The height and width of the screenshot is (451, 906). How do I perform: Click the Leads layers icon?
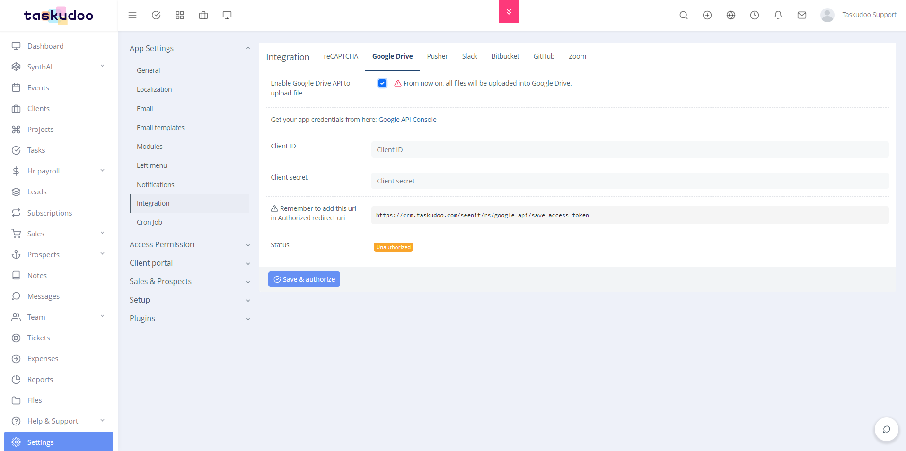(x=16, y=191)
